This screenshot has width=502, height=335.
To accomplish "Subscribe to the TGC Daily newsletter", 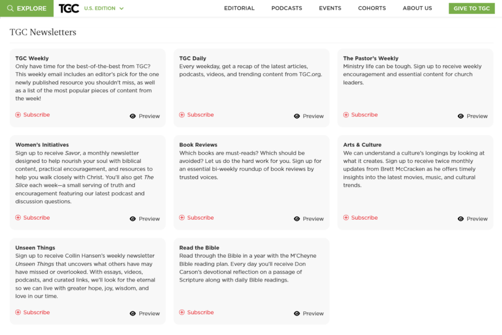I will click(x=197, y=115).
